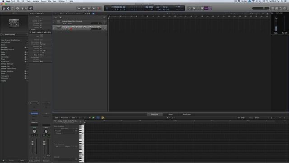Click the plus Add Track button

56,17
